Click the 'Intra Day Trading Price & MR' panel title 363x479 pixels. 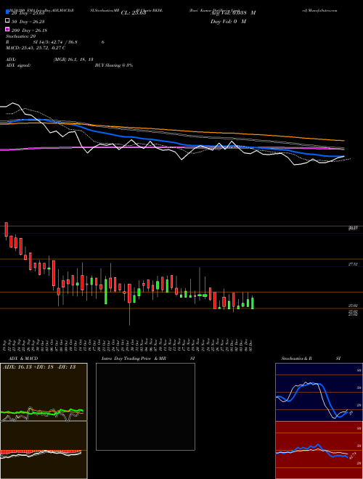pyautogui.click(x=134, y=359)
